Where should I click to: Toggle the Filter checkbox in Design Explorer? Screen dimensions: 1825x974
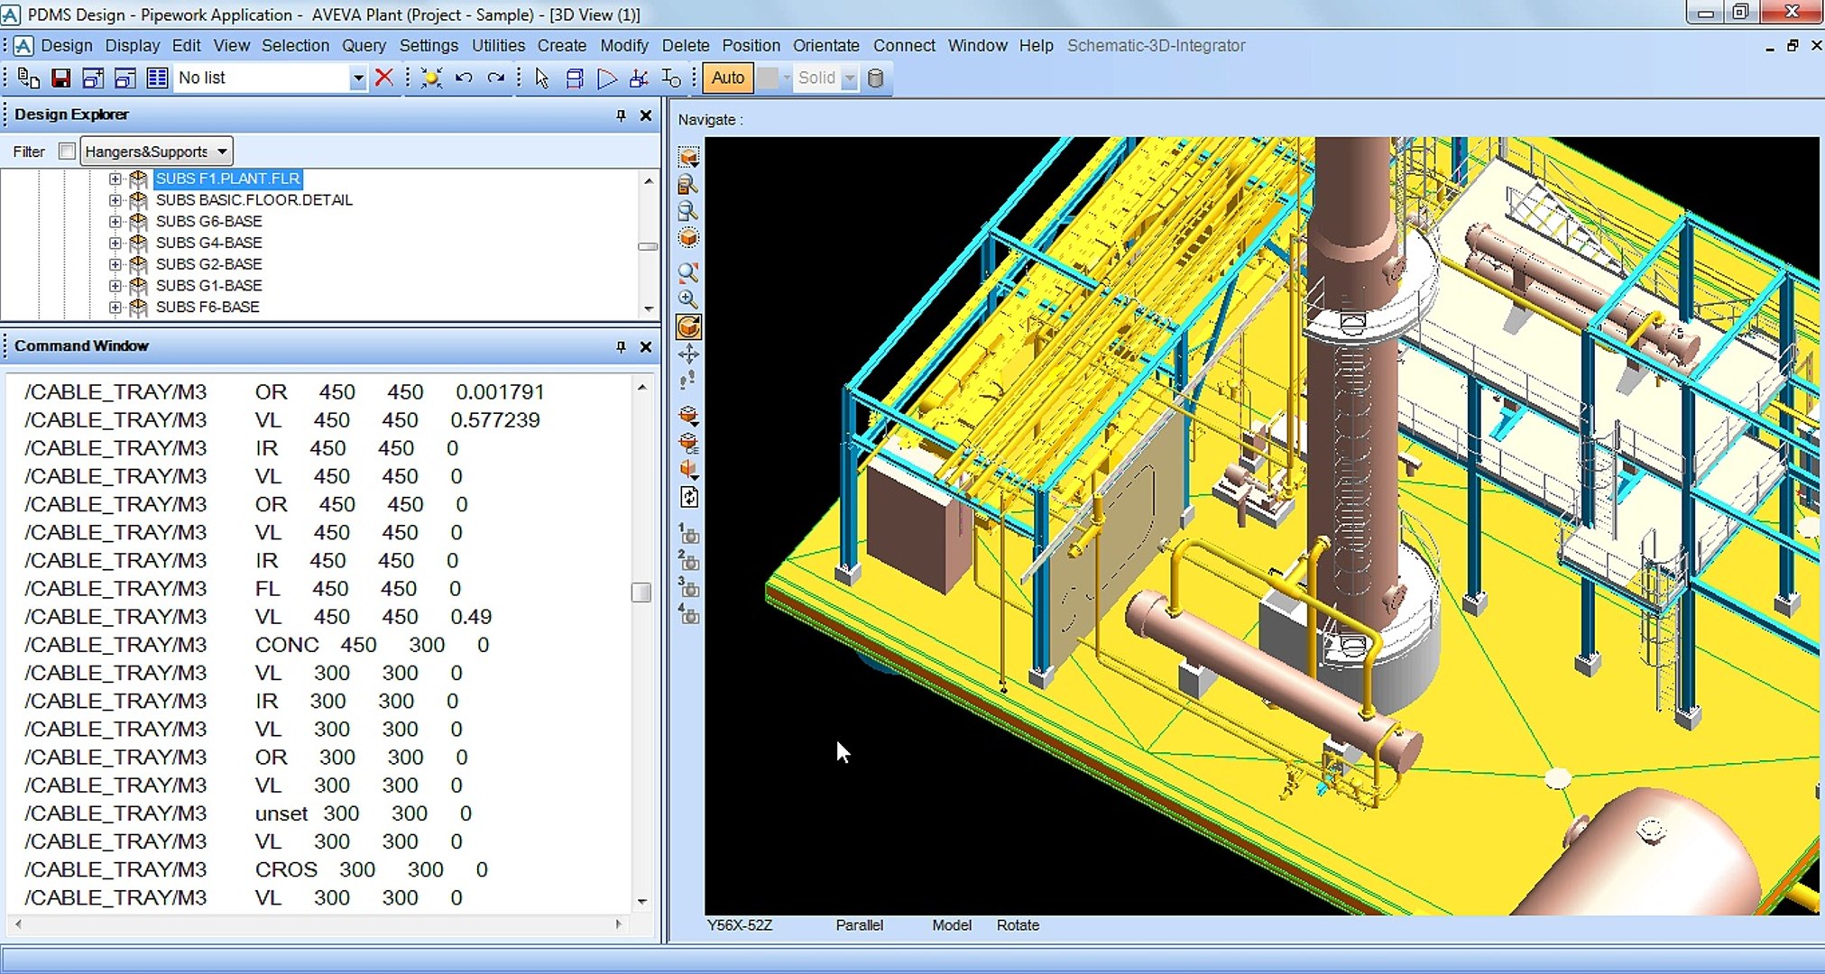(x=67, y=152)
